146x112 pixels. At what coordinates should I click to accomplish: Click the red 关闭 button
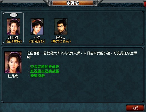[x=135, y=108]
